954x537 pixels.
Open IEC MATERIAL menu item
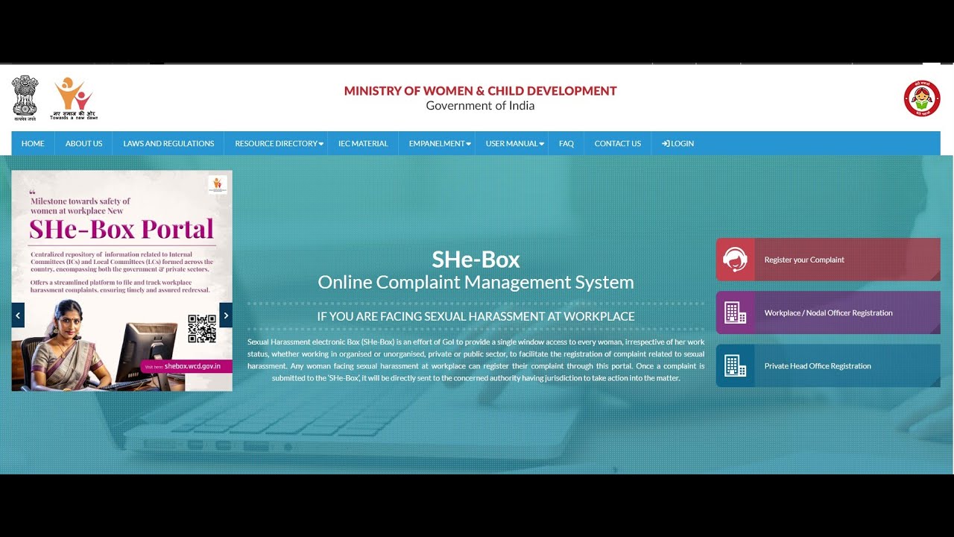click(x=363, y=143)
